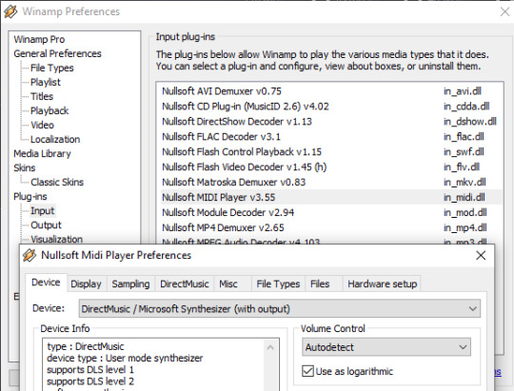This screenshot has width=514, height=391.
Task: Select Visualization under Plug-ins
Action: pos(56,239)
